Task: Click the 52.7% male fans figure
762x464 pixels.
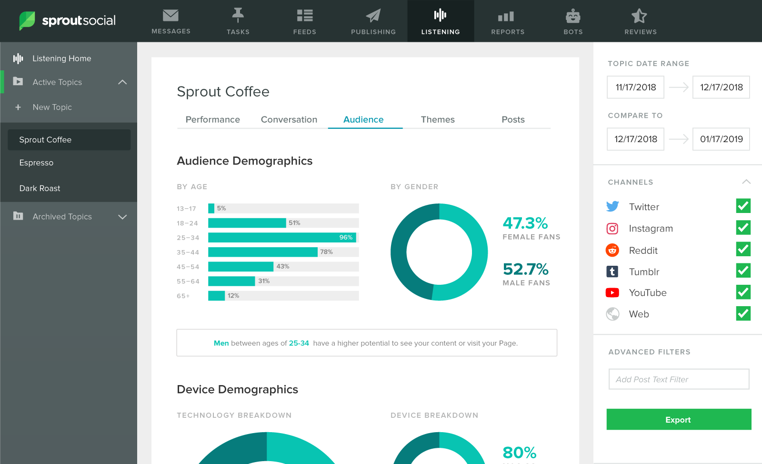Action: (526, 269)
